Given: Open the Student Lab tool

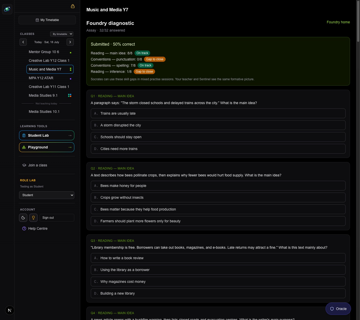Looking at the screenshot, I should 47,135.
